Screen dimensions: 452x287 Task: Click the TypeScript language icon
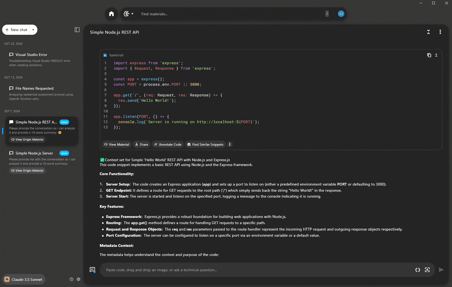click(105, 55)
